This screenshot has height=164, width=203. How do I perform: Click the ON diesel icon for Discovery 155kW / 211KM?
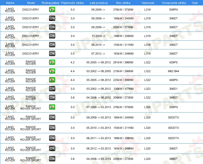point(52,45)
